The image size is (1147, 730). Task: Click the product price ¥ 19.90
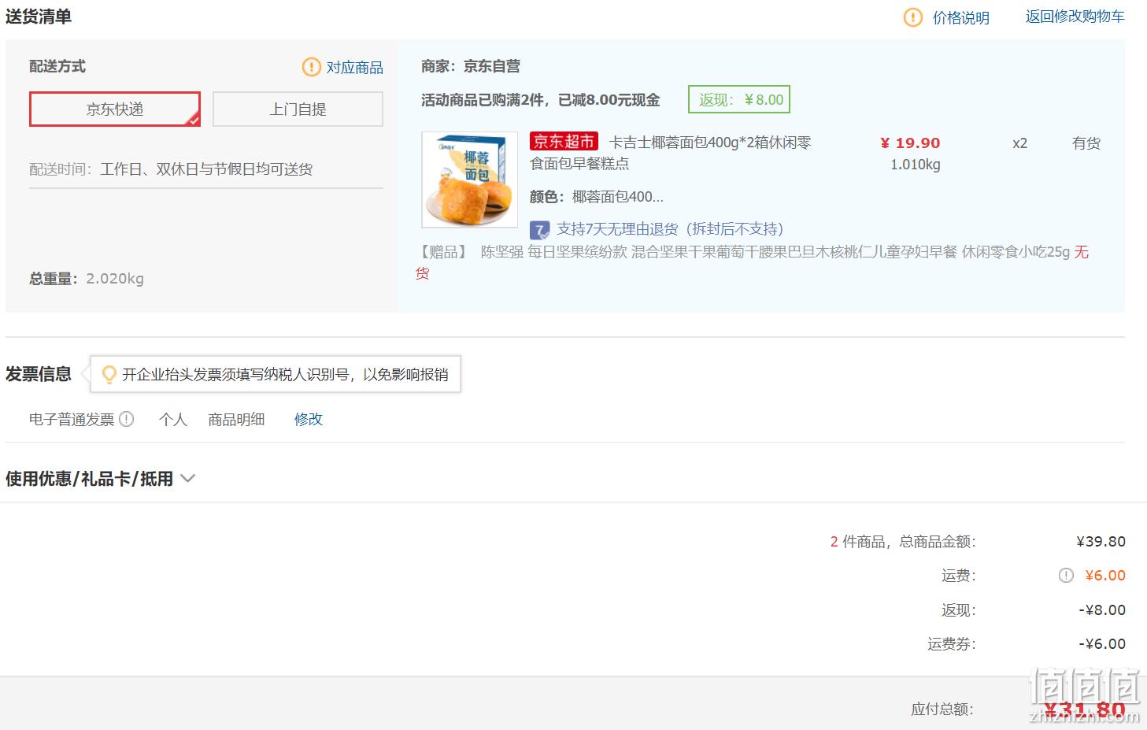pyautogui.click(x=910, y=143)
